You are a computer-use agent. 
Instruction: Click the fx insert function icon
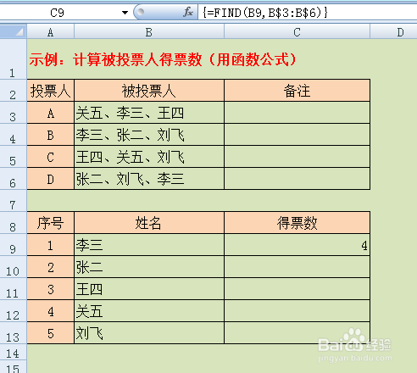tap(188, 12)
